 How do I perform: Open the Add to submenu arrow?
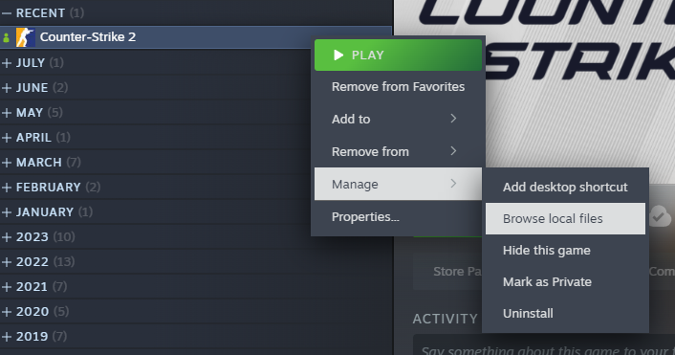pos(453,119)
